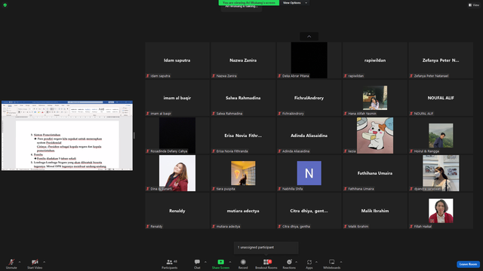
Task: Unmute the microphone
Action: point(11,263)
